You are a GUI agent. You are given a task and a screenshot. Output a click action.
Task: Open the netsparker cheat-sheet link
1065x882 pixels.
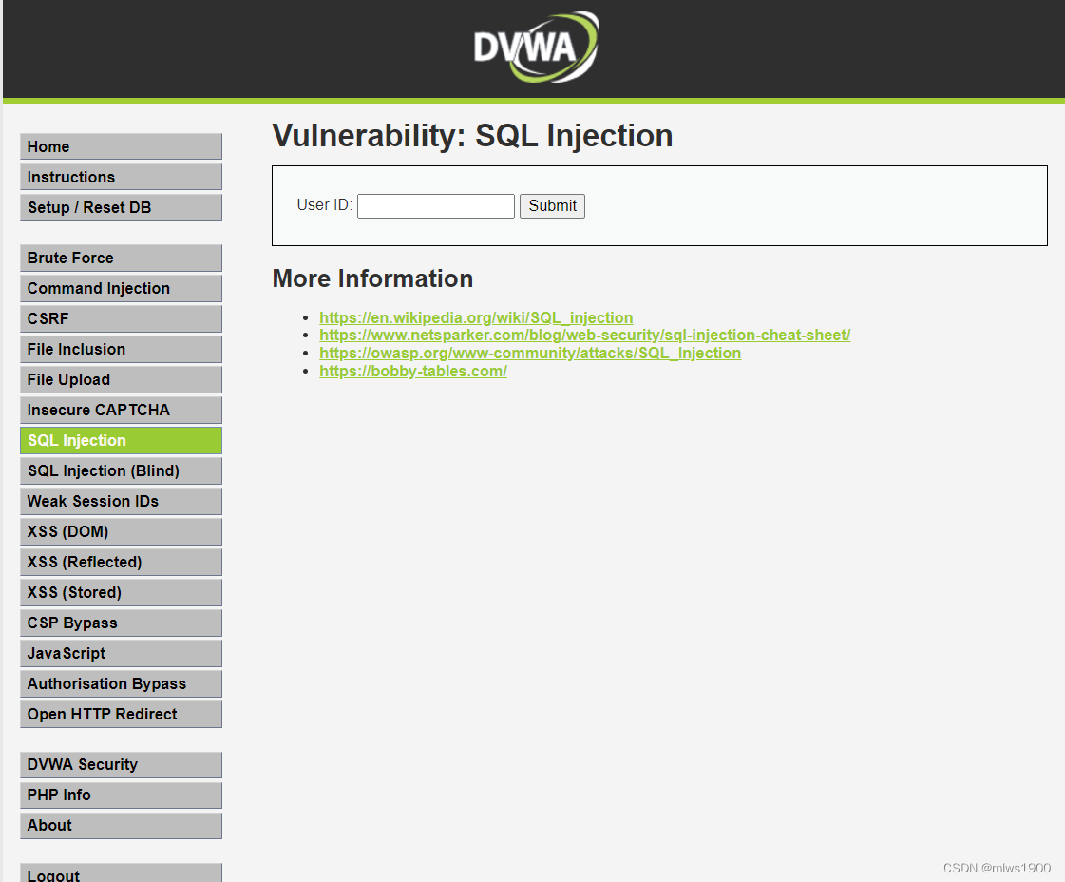585,335
